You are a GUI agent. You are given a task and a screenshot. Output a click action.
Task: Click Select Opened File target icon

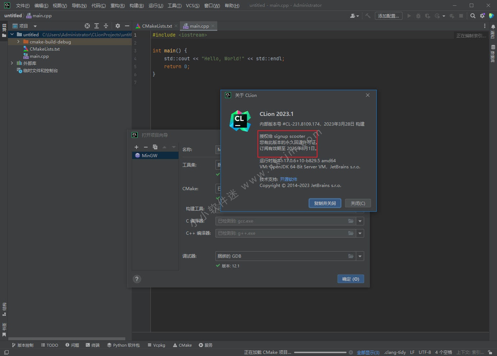coord(87,26)
